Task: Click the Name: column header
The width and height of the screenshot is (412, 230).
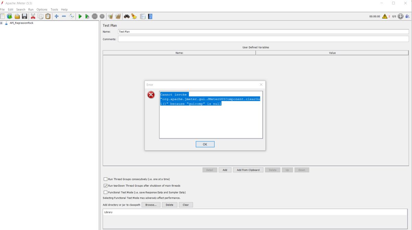Action: click(x=179, y=53)
